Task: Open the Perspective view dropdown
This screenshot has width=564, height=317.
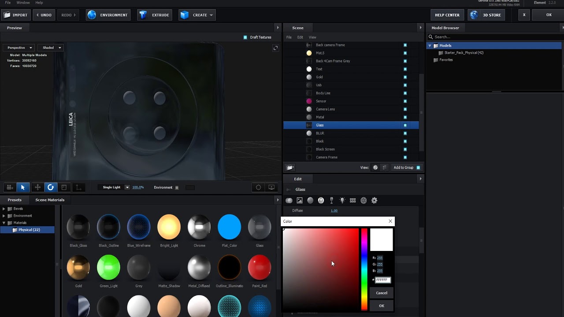Action: pyautogui.click(x=19, y=48)
